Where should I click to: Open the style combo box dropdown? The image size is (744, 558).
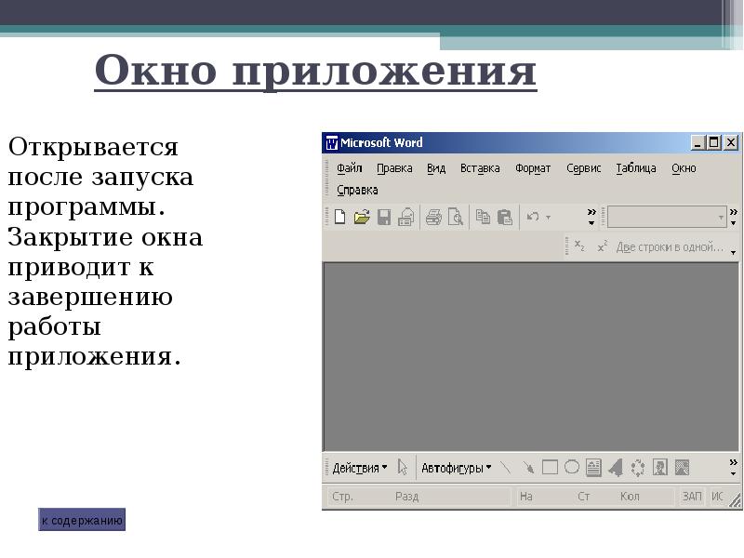tap(721, 218)
